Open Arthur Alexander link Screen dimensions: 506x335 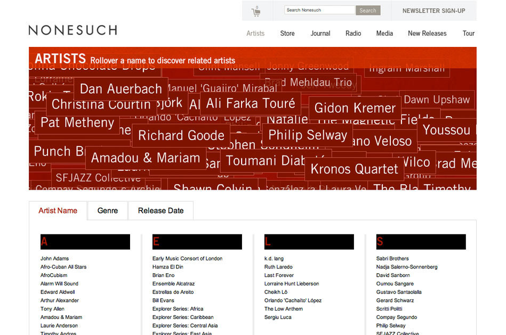click(60, 300)
